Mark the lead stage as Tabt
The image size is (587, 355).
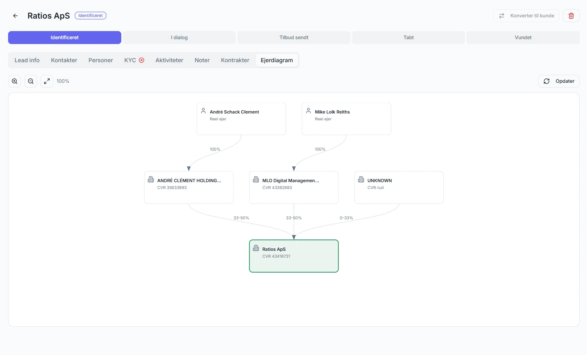tap(408, 38)
